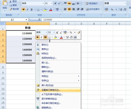Click the ribbon Decrease Decimal icon
The height and width of the screenshot is (109, 131).
(x=125, y=9)
